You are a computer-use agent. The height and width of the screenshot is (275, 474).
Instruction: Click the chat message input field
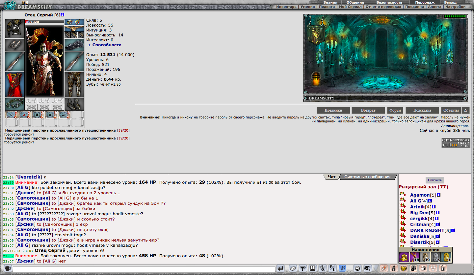[x=144, y=269]
